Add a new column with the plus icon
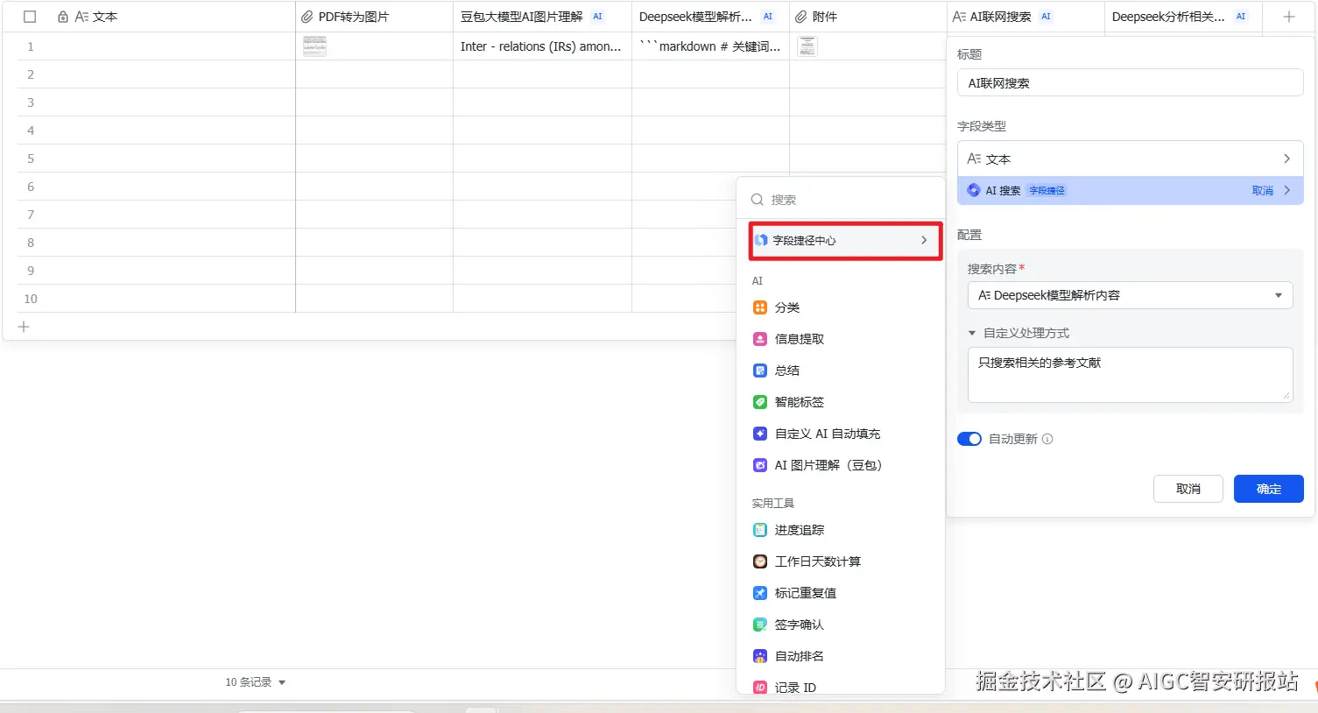Screen dimensions: 1318x713 pyautogui.click(x=1288, y=17)
